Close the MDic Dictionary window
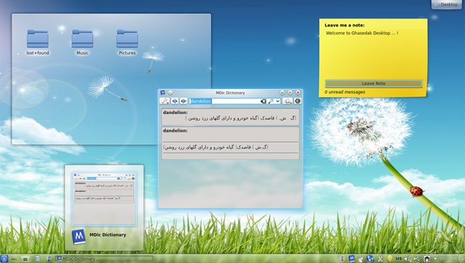The width and height of the screenshot is (465, 263). (x=298, y=93)
